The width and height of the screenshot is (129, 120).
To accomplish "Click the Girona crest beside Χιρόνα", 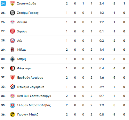I will pos(12,31).
